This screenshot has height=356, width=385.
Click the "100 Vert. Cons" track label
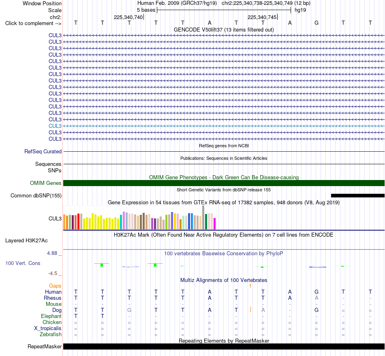click(23, 263)
